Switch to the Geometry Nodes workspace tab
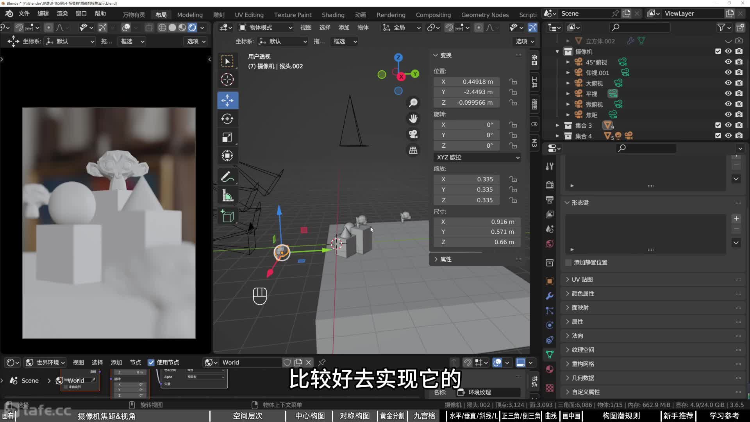The height and width of the screenshot is (422, 750). coord(485,15)
